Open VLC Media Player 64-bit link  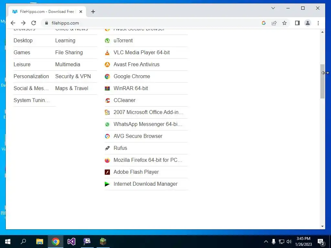point(142,53)
